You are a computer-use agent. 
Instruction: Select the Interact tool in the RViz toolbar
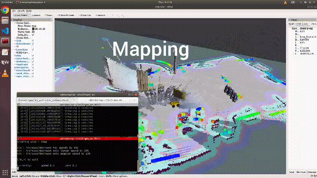pos(36,15)
